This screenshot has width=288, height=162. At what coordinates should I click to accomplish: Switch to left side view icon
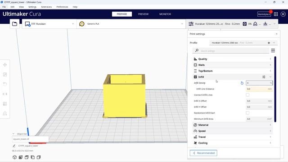click(33, 157)
